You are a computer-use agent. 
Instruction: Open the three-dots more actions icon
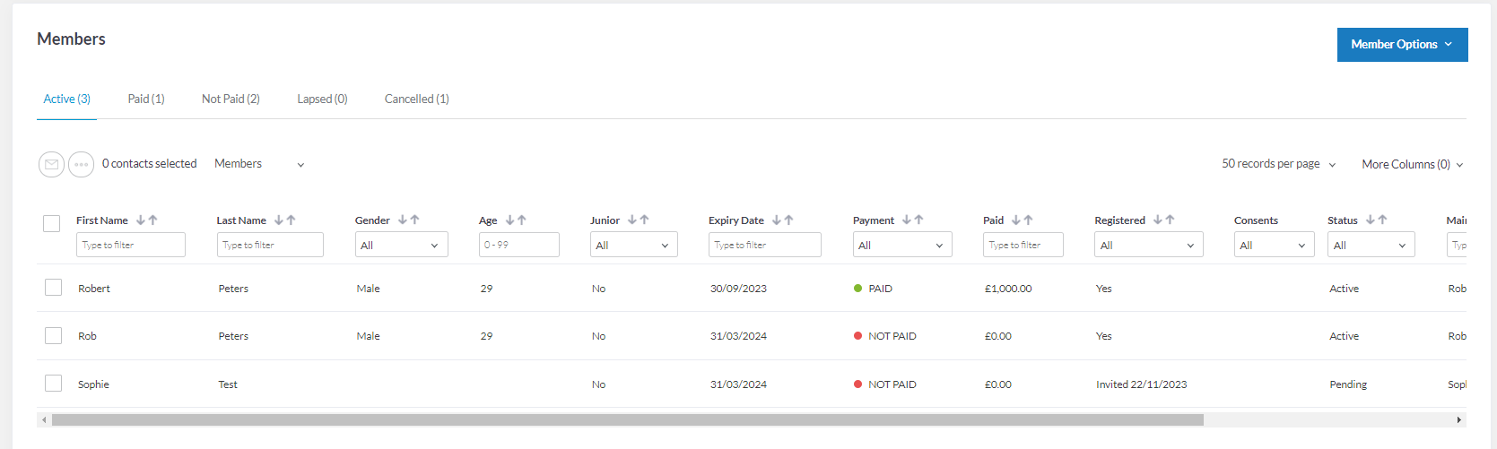[81, 164]
